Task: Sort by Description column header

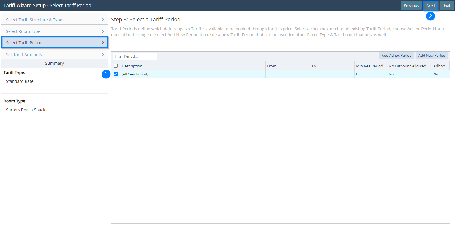Action: (132, 66)
